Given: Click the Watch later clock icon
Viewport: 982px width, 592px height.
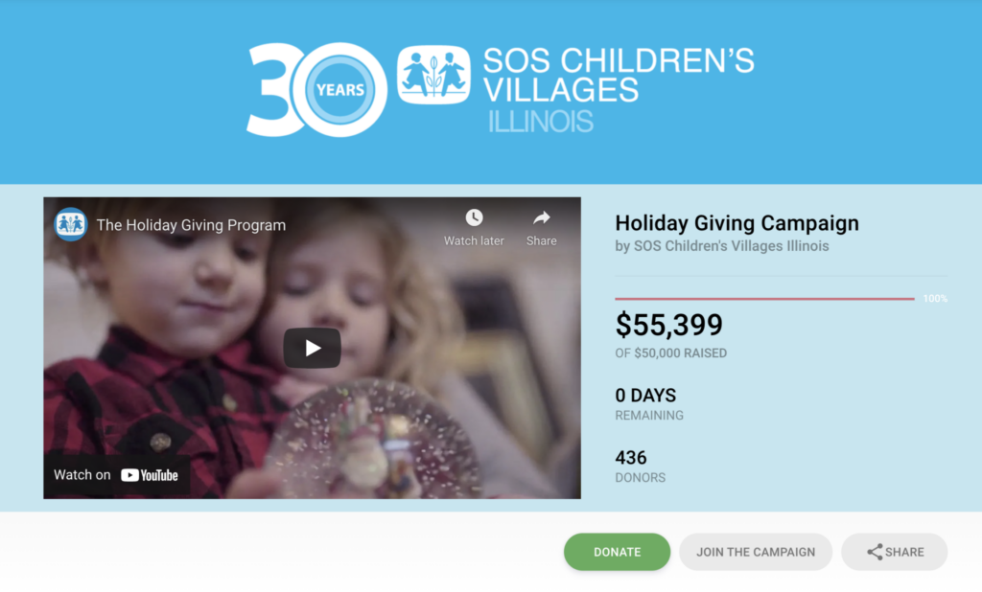Looking at the screenshot, I should (474, 217).
